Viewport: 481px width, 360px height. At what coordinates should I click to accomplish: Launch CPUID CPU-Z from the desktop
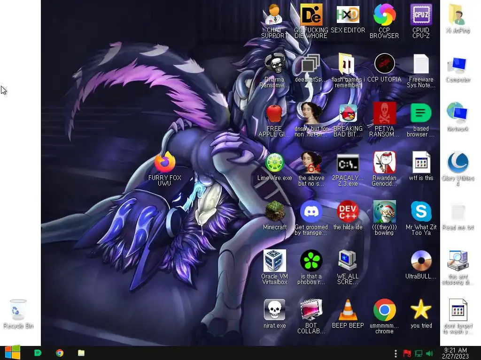click(421, 21)
